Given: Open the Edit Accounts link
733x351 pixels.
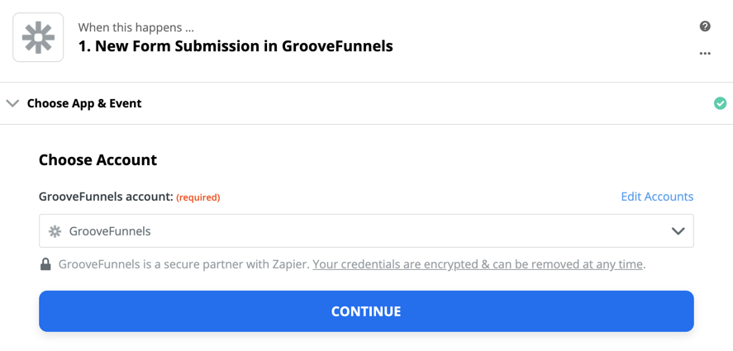Looking at the screenshot, I should pyautogui.click(x=657, y=197).
